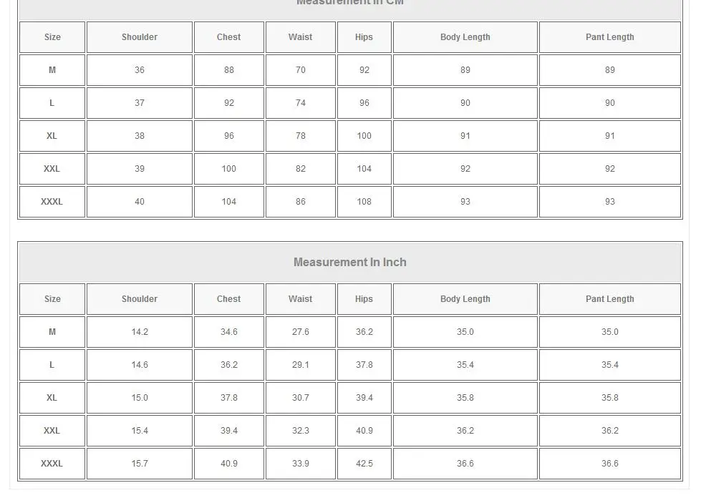Click the XXL waist value 82

pos(301,169)
